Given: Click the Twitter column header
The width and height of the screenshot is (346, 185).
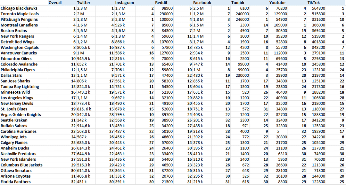Looking at the screenshot, I should click(x=84, y=3).
